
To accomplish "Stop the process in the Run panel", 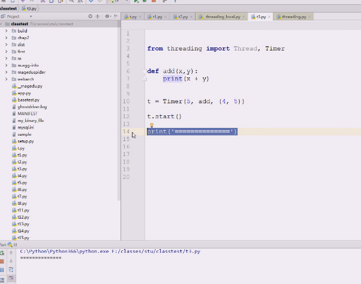I will pos(2,261).
